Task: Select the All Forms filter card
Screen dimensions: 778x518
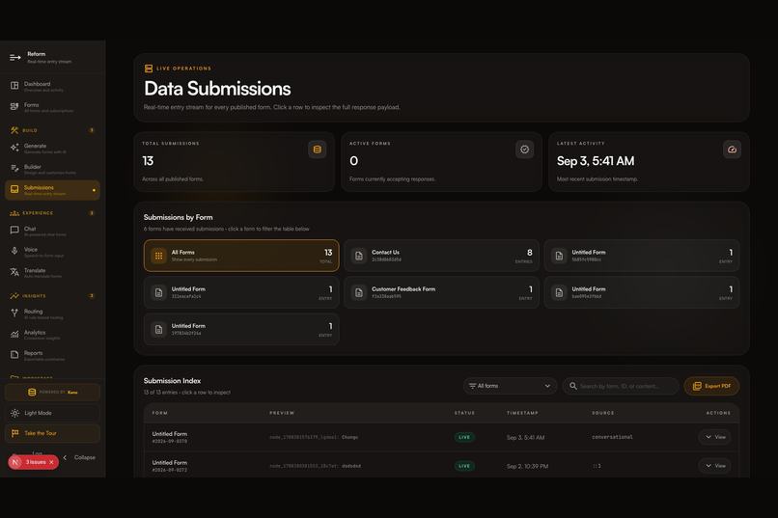Action: coord(241,256)
